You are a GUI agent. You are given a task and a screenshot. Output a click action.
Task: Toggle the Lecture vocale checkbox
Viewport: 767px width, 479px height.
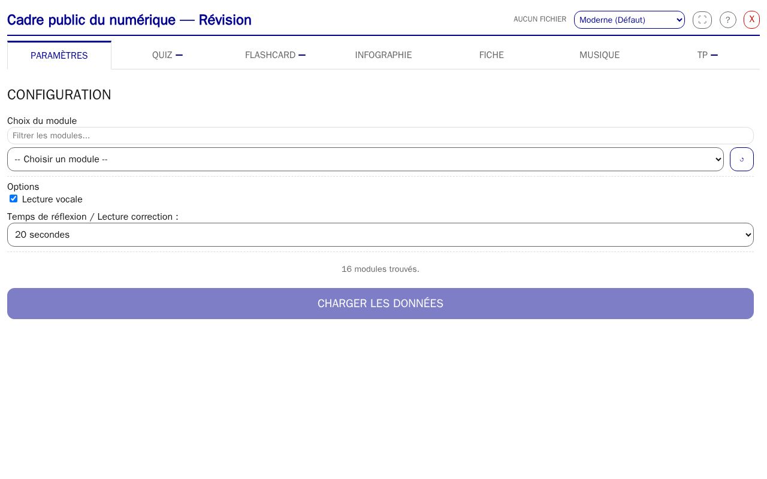click(13, 199)
